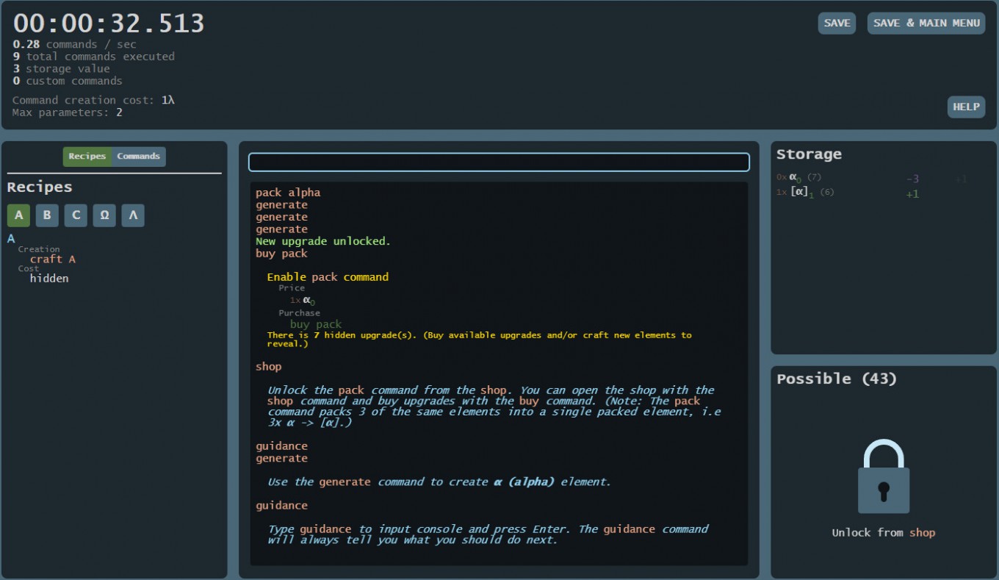Click the 'Unlock from shop' text
This screenshot has height=580, width=999.
884,533
